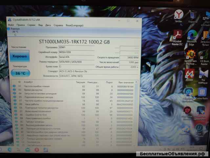Click the Серийный номер field
This screenshot has height=158, width=210.
76,52
